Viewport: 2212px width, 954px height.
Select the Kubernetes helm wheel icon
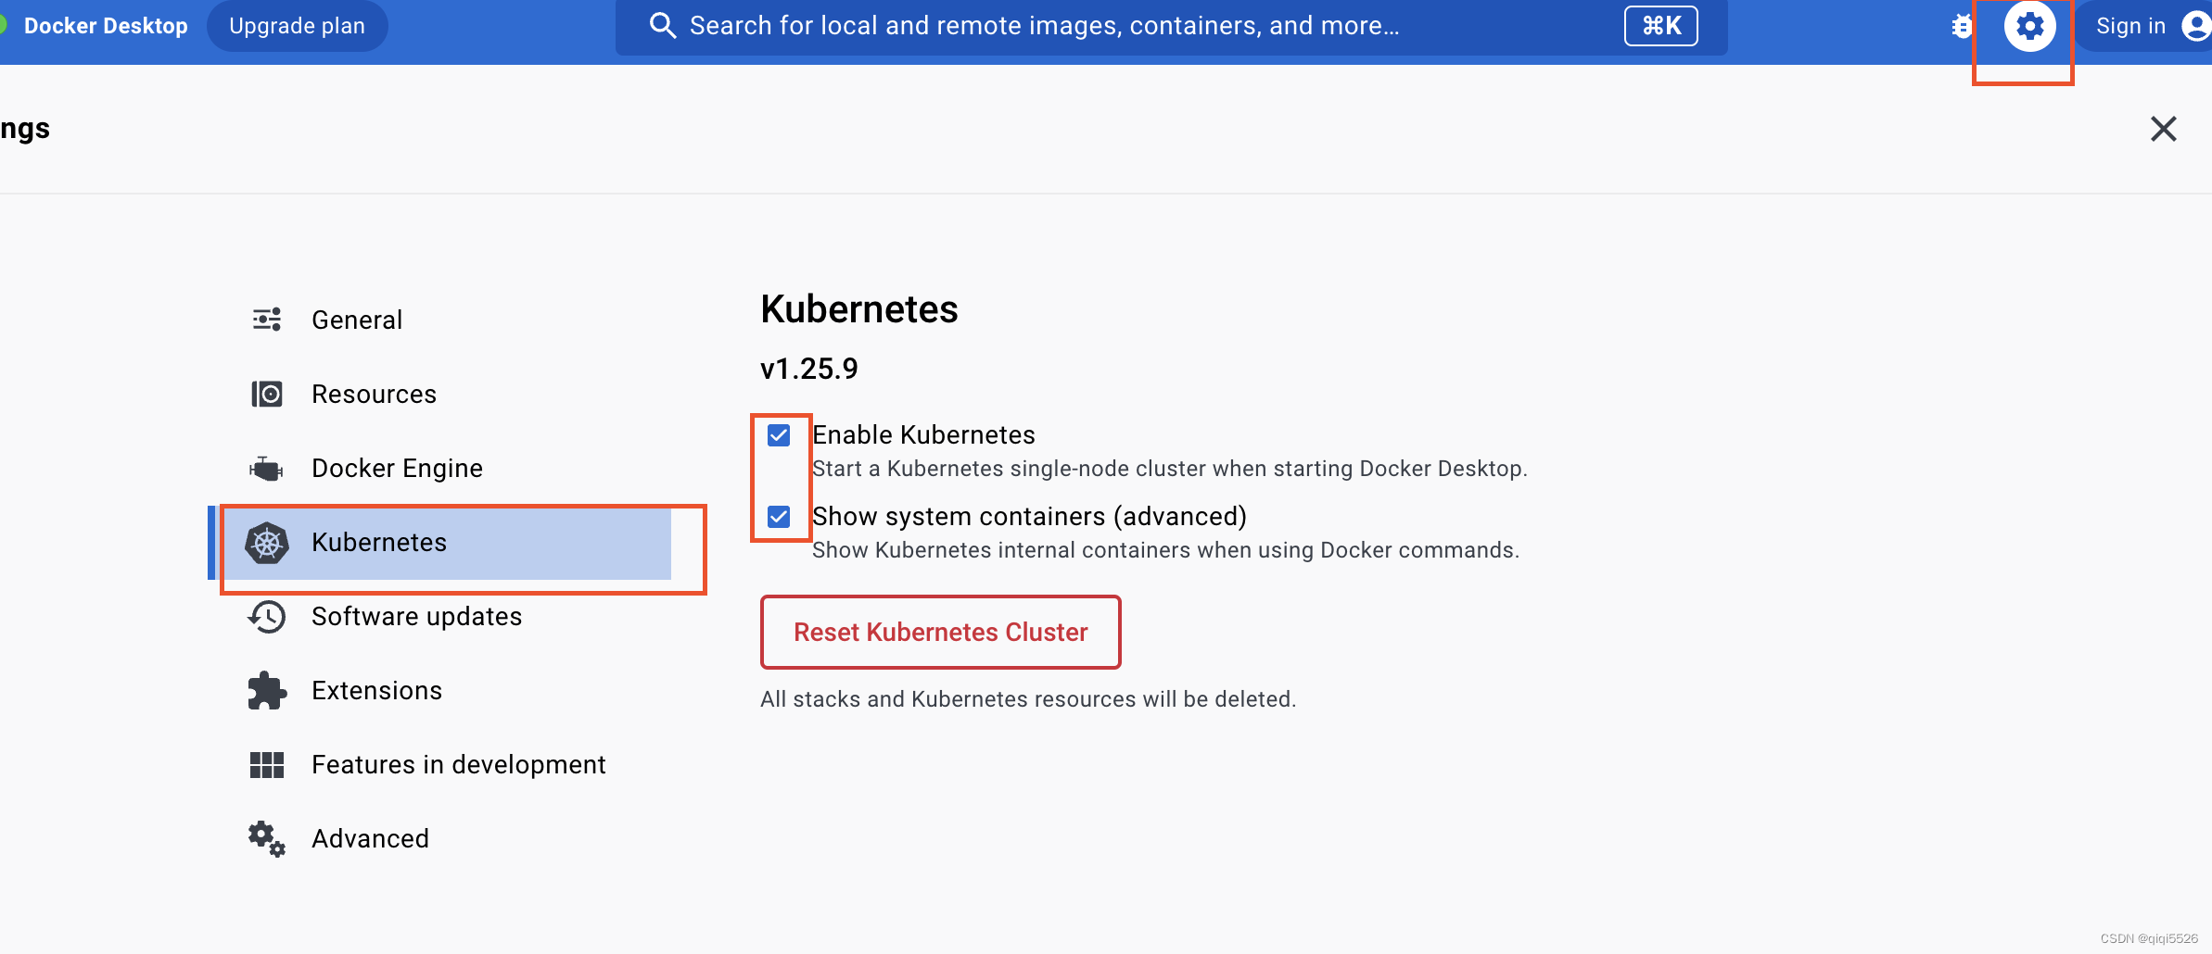tap(266, 543)
